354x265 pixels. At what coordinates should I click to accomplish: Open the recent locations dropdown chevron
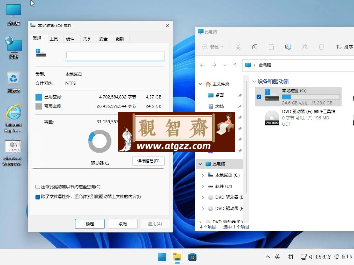pyautogui.click(x=225, y=65)
